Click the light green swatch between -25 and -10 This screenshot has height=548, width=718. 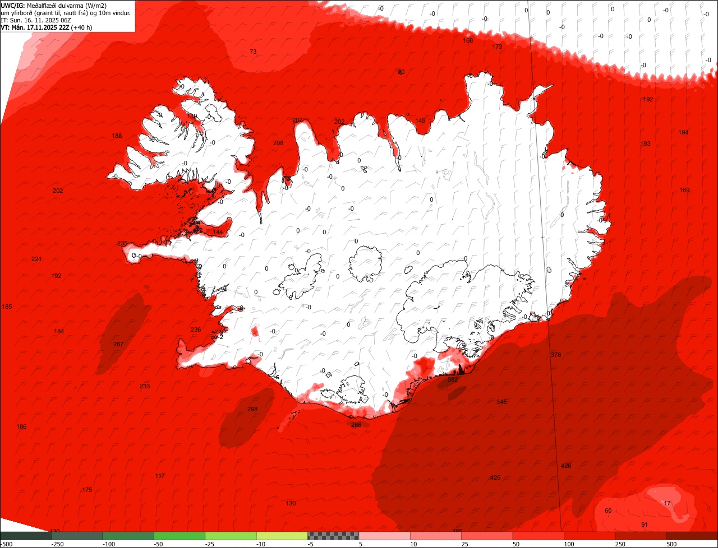pyautogui.click(x=231, y=536)
